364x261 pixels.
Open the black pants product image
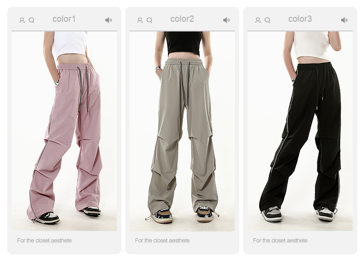(300, 131)
